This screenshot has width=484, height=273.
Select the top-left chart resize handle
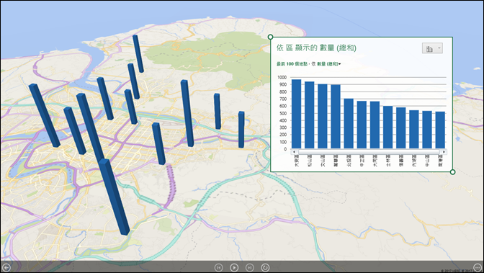pos(270,37)
